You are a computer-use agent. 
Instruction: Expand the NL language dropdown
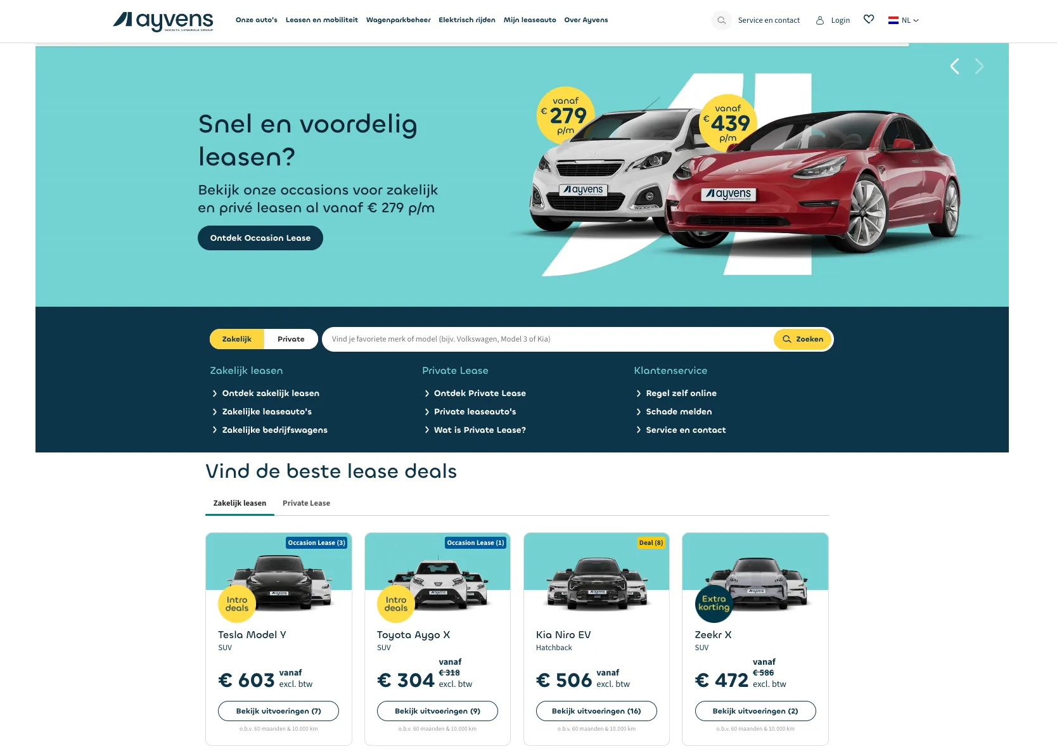(x=904, y=20)
